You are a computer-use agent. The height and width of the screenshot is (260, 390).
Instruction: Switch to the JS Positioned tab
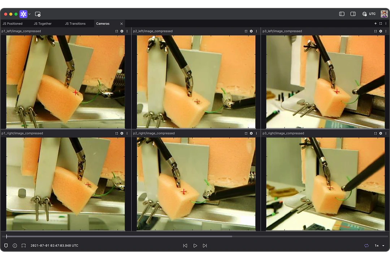(x=12, y=23)
